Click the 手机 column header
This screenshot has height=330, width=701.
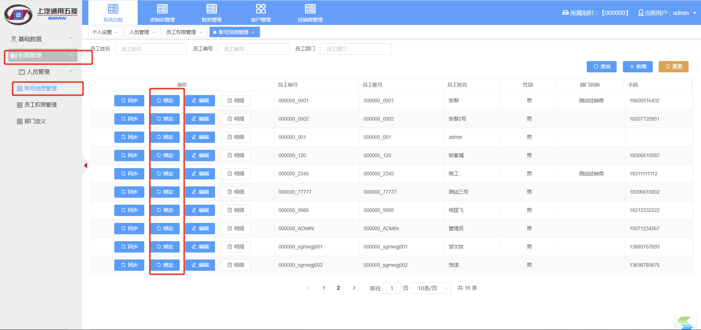tap(633, 85)
